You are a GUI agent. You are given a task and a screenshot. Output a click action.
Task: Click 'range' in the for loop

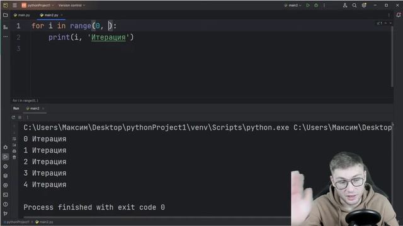(81, 26)
